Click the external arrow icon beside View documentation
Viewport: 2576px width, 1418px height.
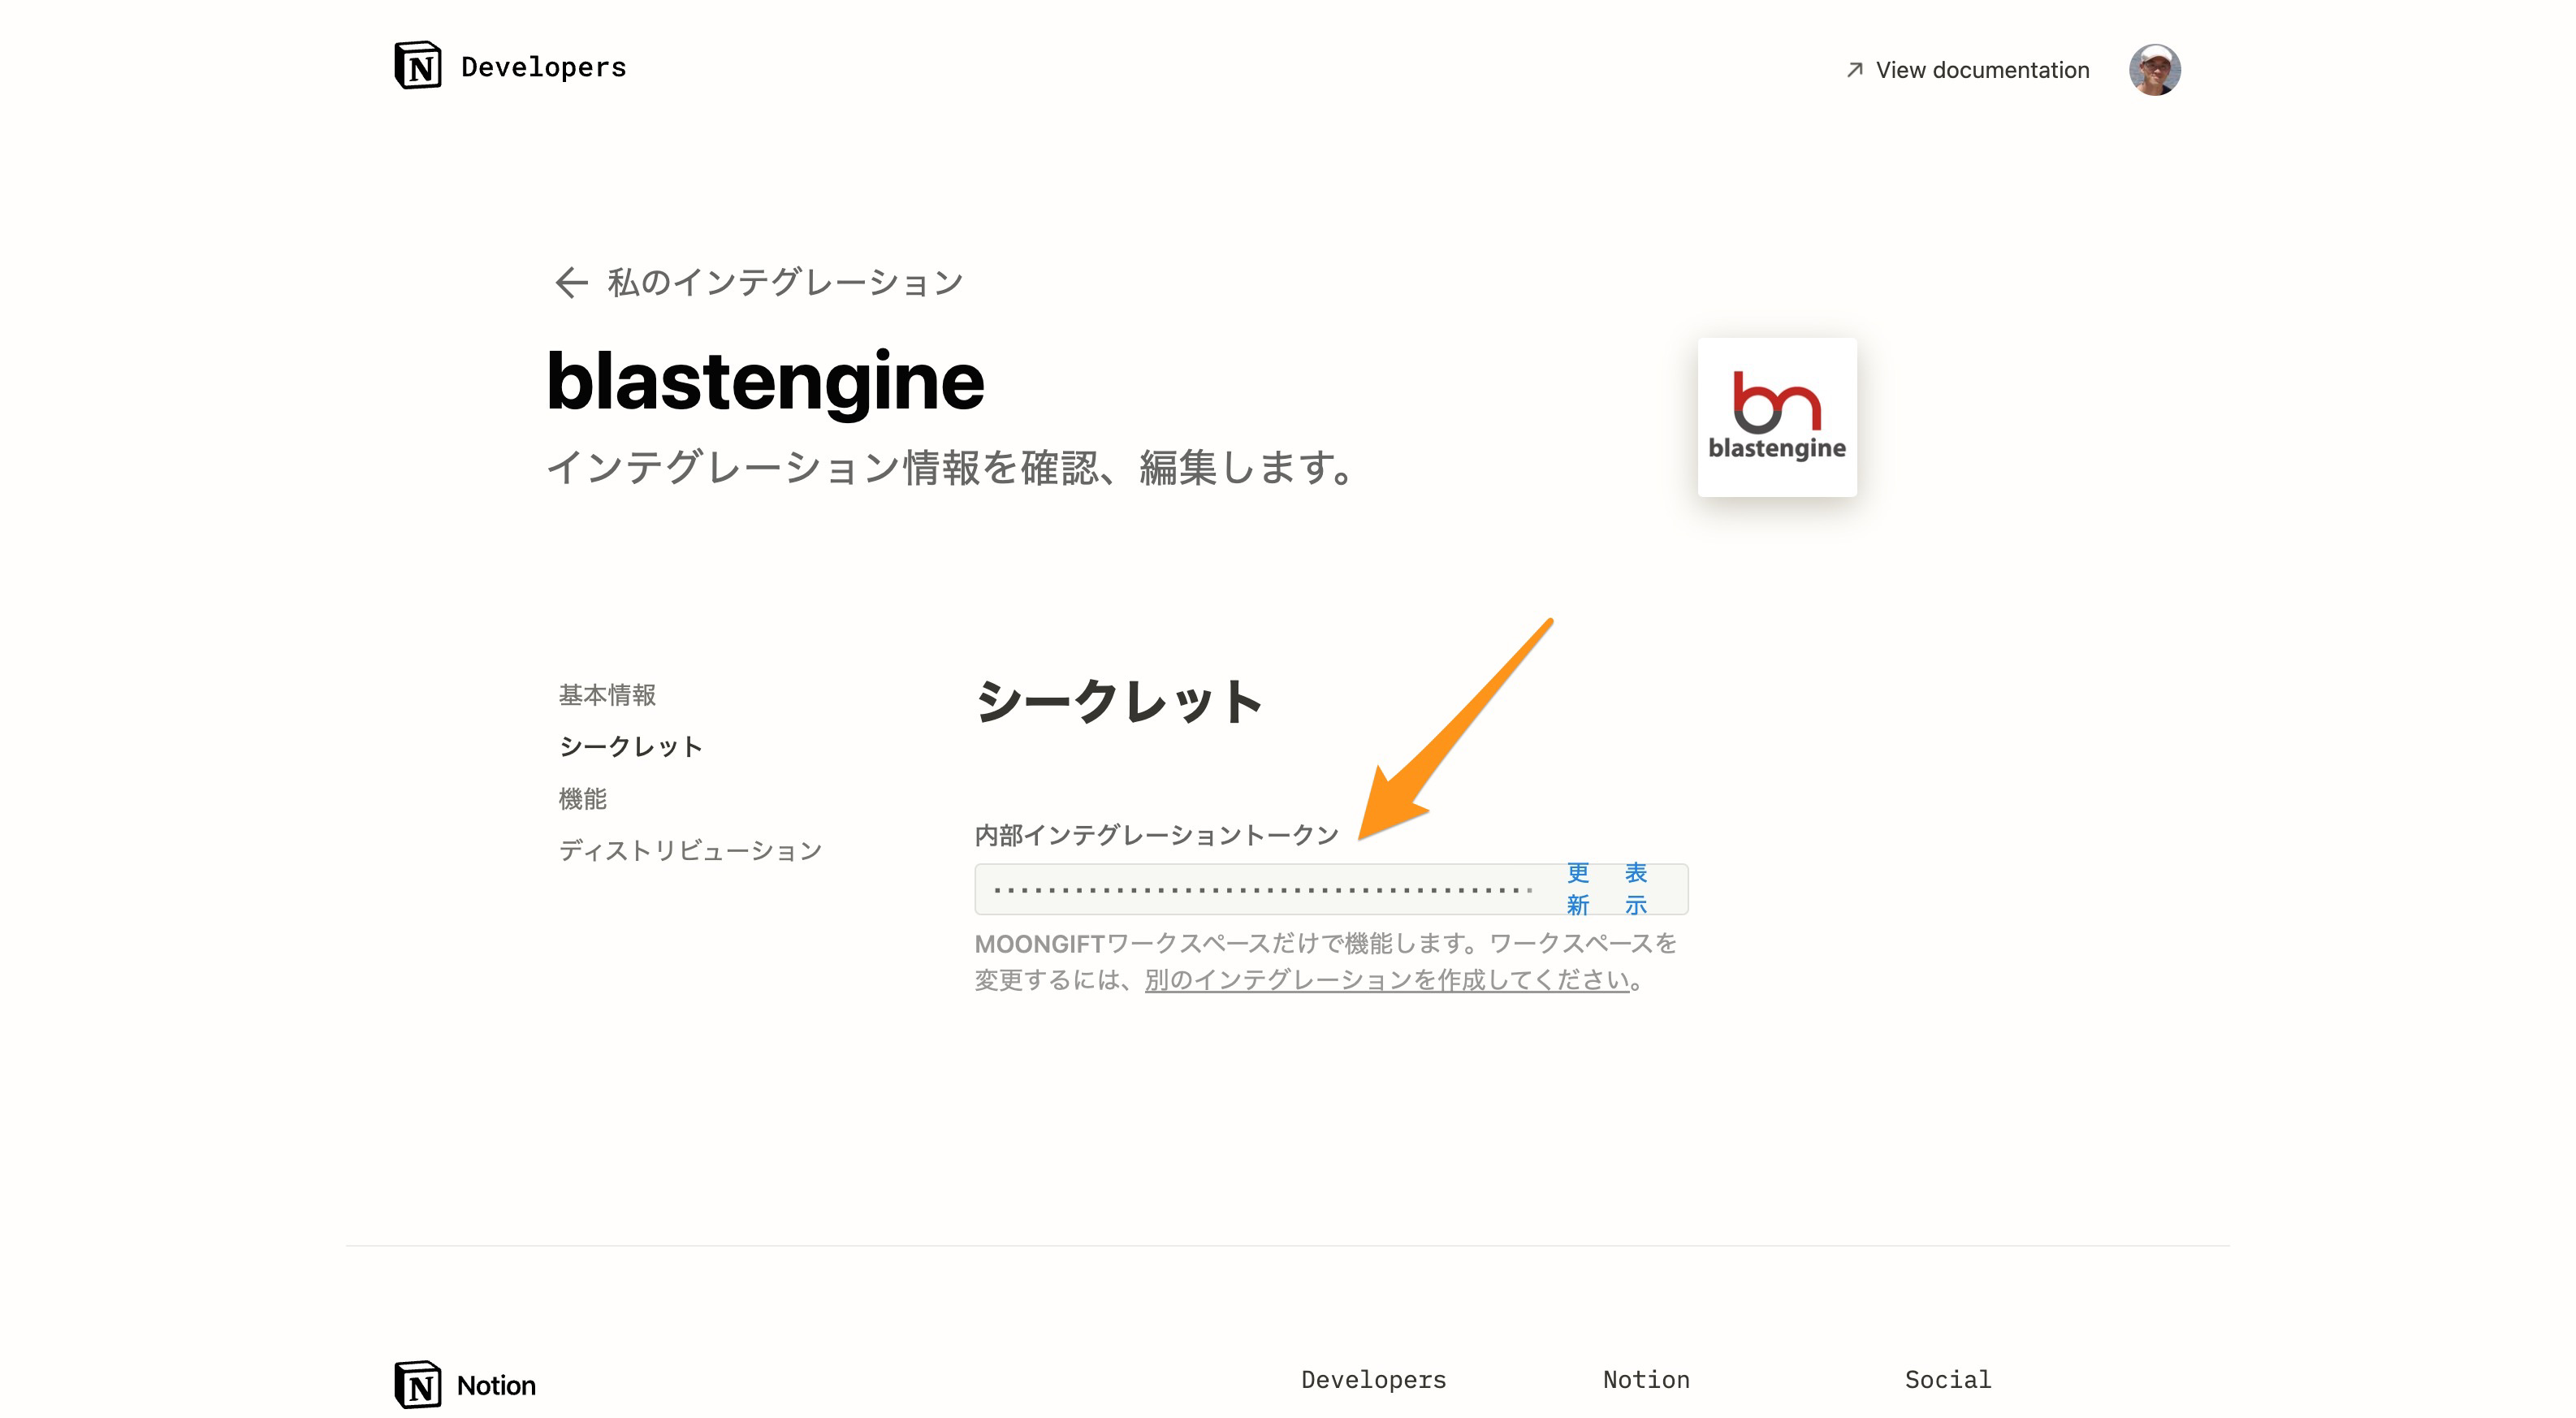[1854, 70]
